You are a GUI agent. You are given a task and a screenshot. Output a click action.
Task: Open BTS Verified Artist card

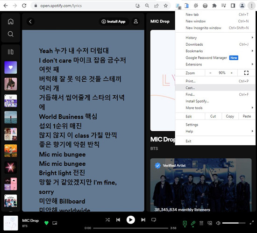201,185
